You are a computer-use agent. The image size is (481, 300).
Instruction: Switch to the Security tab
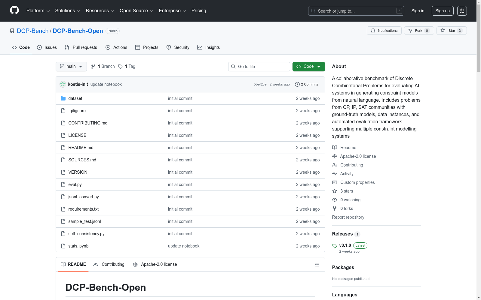point(178,47)
